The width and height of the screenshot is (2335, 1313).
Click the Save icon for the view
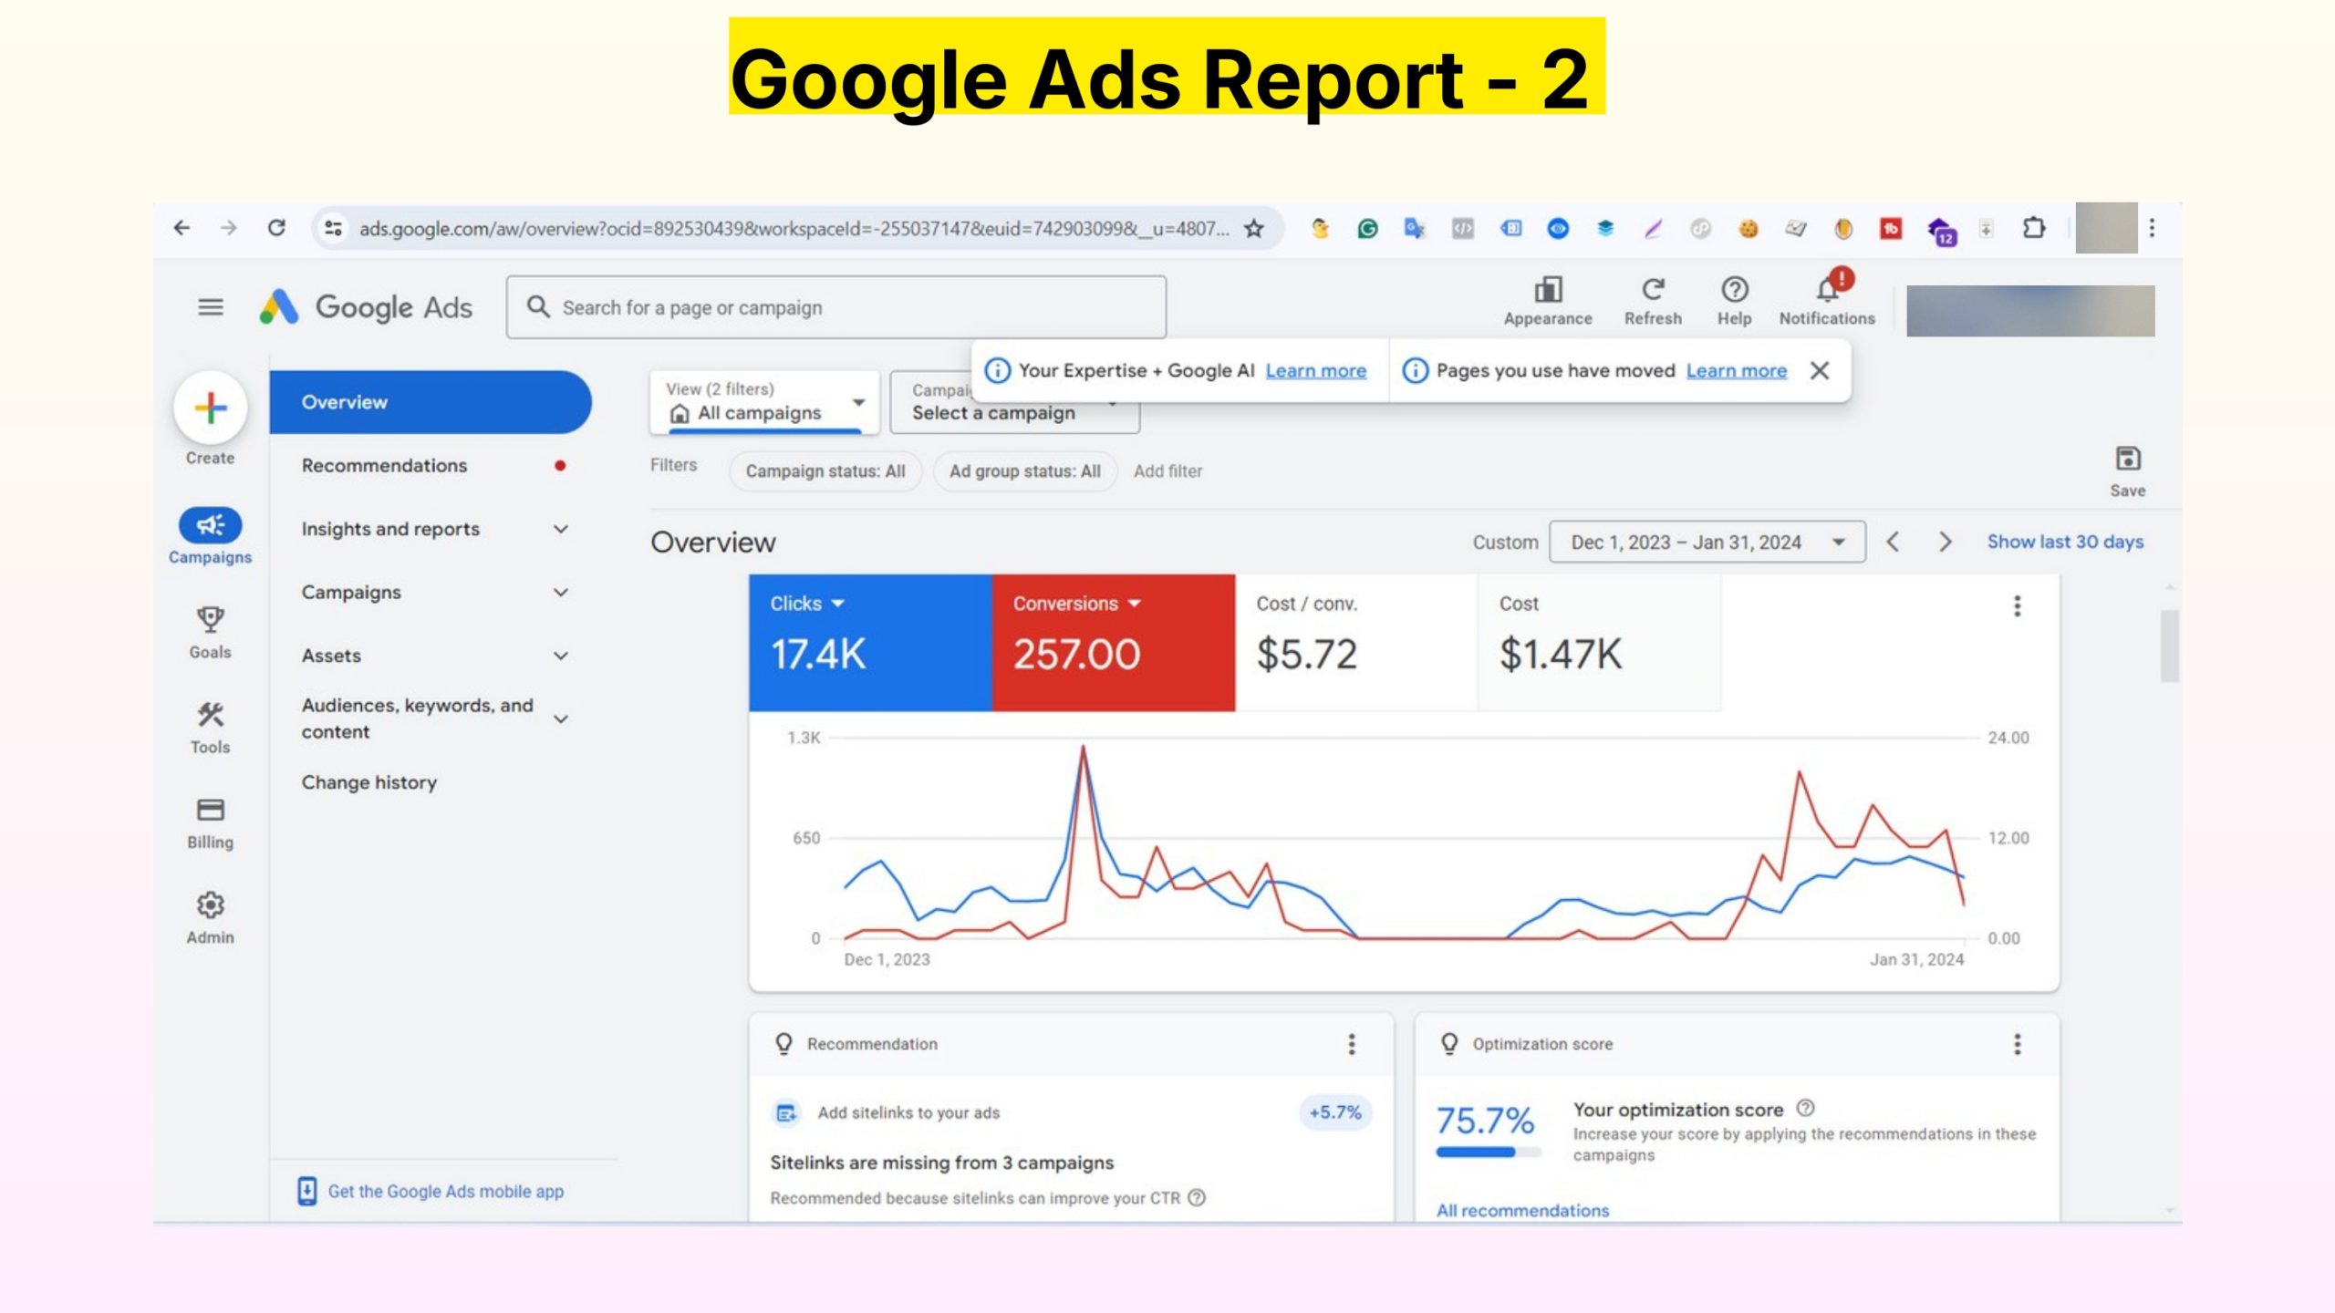point(2128,459)
